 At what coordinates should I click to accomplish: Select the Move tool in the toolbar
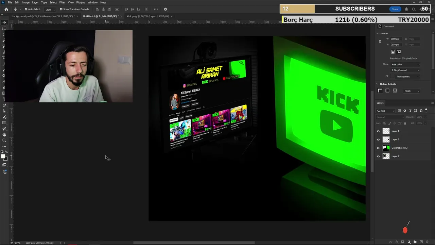pos(4,22)
